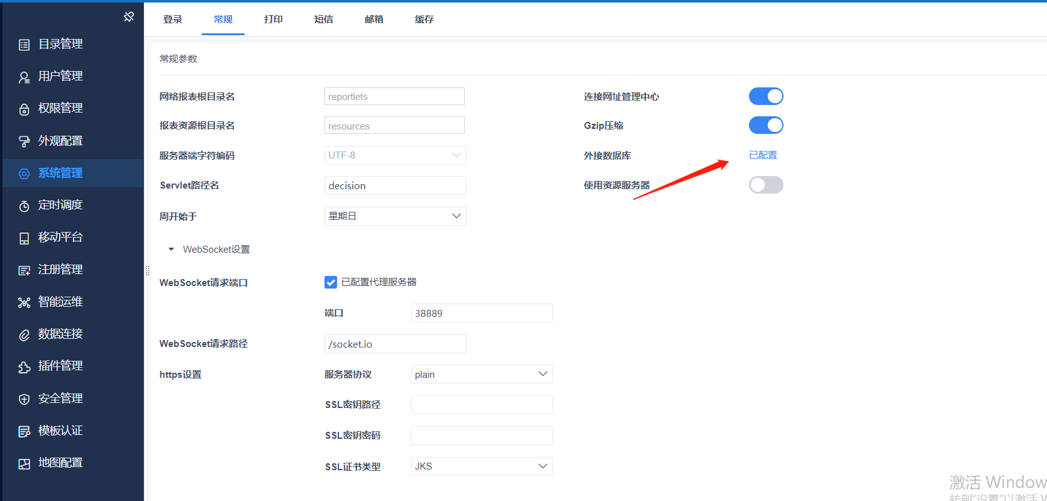Click the 数据连接 link icon
This screenshot has width=1047, height=501.
[25, 335]
